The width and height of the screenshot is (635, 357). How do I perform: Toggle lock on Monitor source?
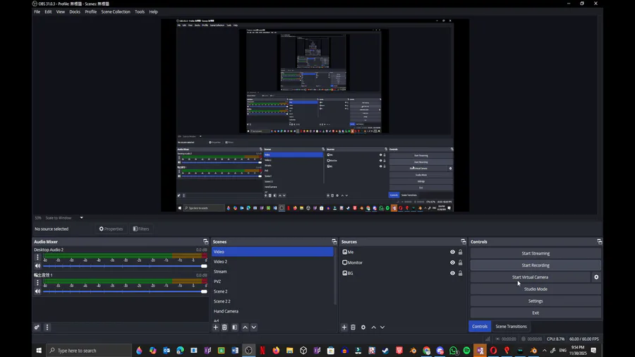pyautogui.click(x=460, y=262)
